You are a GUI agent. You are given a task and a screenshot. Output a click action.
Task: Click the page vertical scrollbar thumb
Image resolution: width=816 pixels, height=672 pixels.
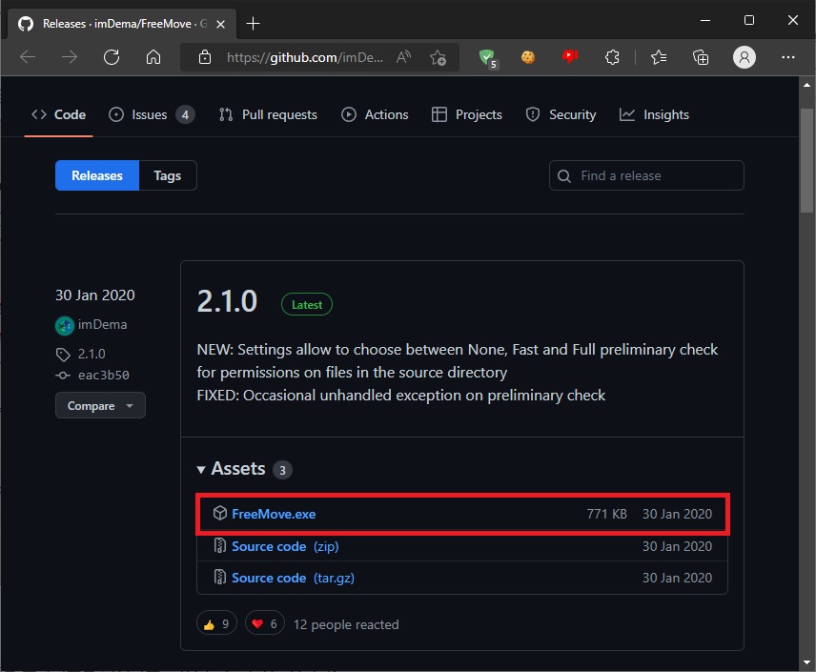click(x=806, y=160)
